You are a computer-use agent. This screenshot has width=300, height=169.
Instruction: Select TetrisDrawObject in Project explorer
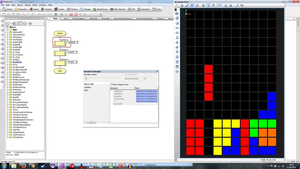[x=20, y=117]
